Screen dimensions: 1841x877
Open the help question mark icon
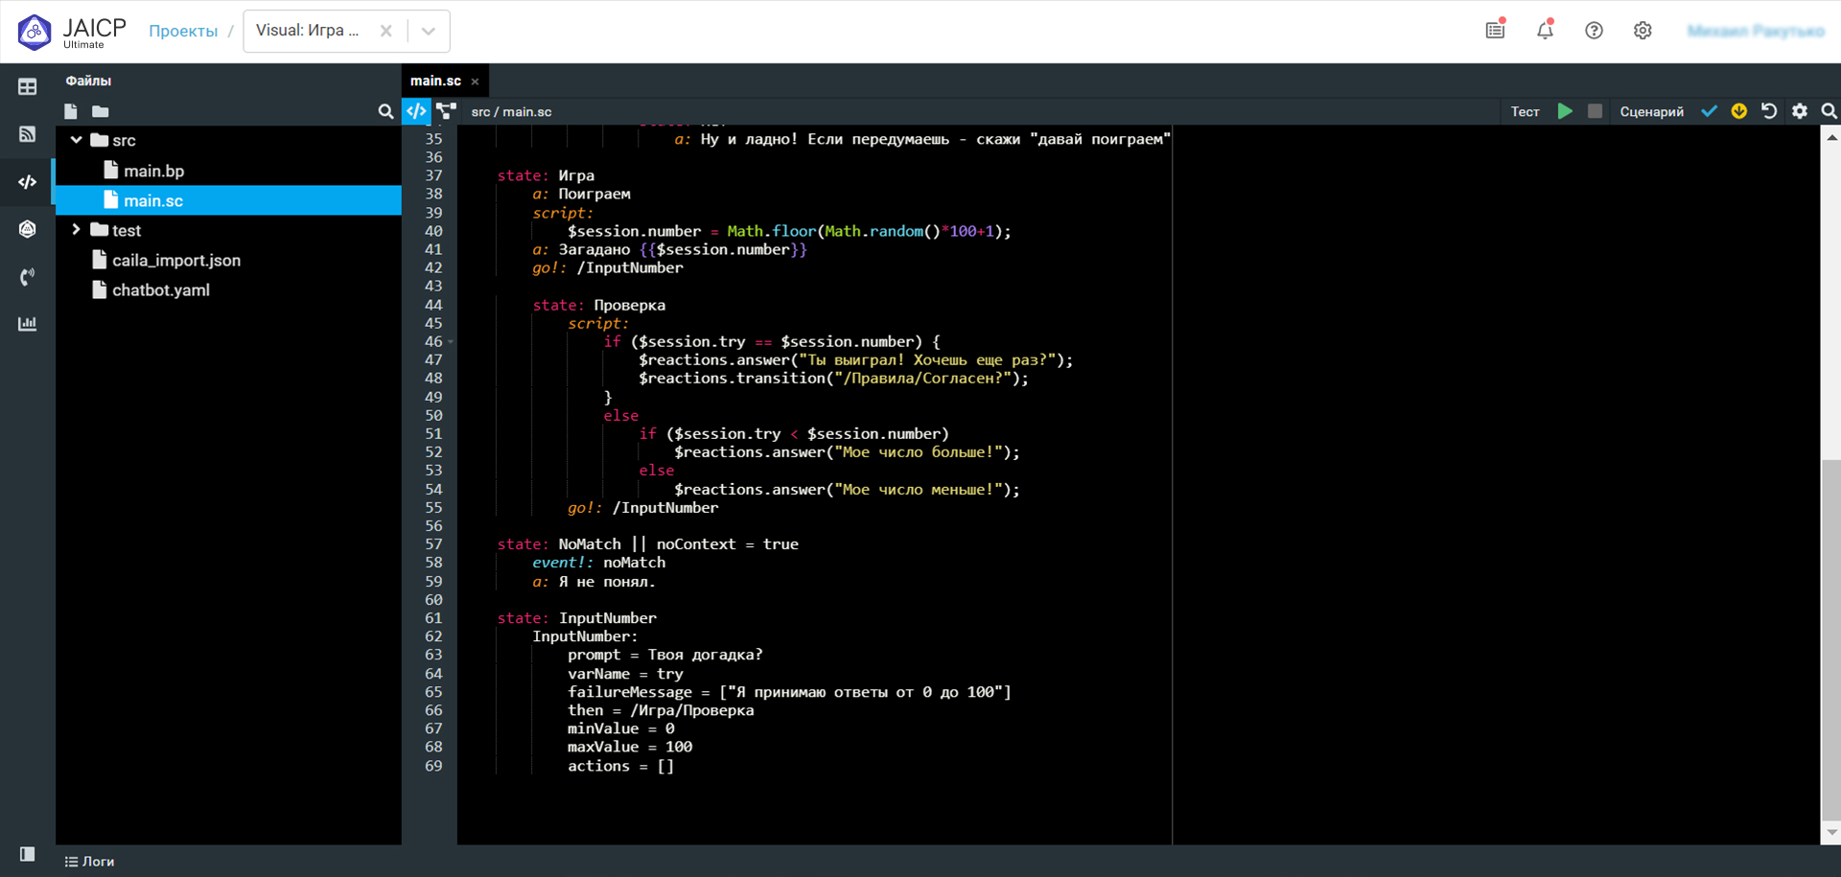click(x=1594, y=31)
